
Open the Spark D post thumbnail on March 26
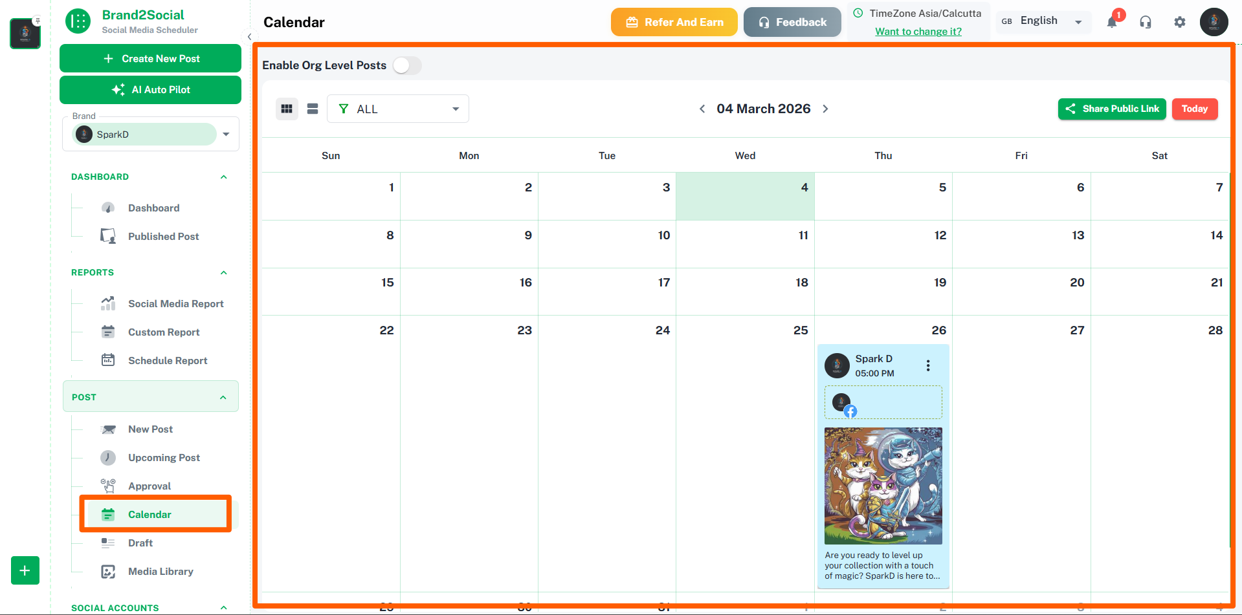[x=883, y=486]
